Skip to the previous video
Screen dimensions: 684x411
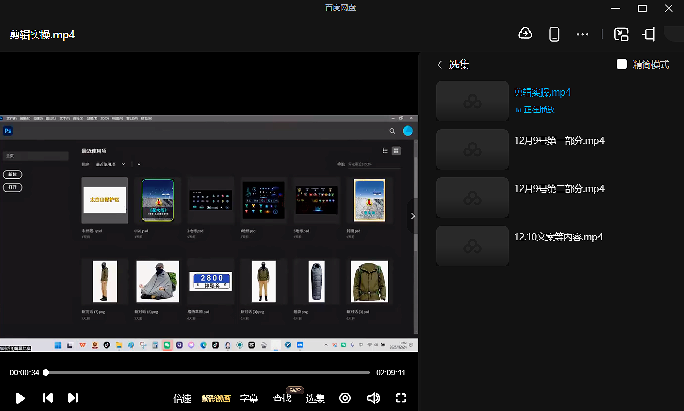(48, 398)
